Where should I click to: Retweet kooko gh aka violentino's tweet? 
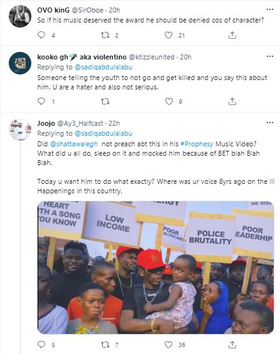click(105, 101)
